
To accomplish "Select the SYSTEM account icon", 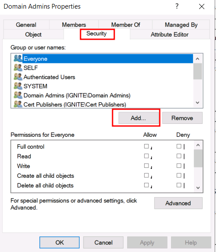I will [18, 86].
